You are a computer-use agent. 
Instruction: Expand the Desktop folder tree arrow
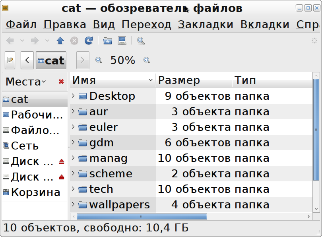(73, 96)
